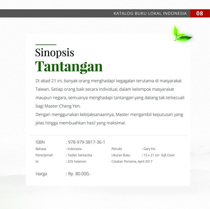Click the 'Penulis' label
210x209 pixels.
pyautogui.click(x=117, y=149)
